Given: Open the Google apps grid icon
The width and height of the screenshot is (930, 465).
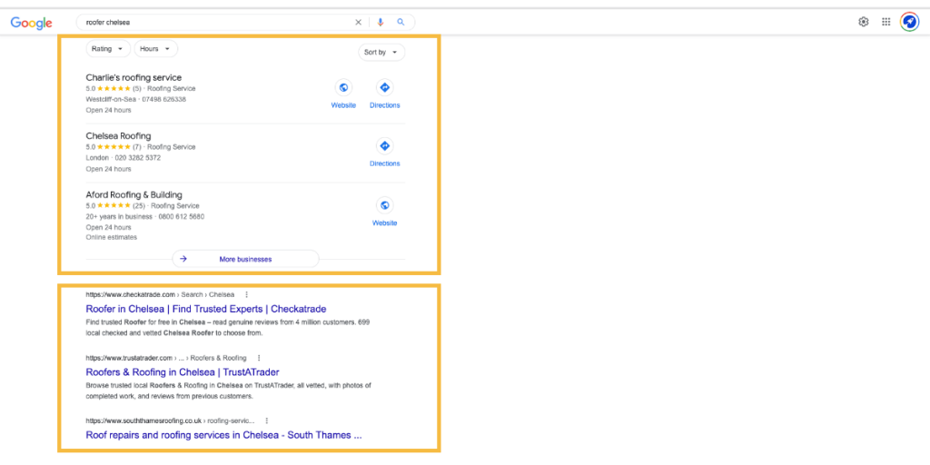Looking at the screenshot, I should tap(886, 22).
